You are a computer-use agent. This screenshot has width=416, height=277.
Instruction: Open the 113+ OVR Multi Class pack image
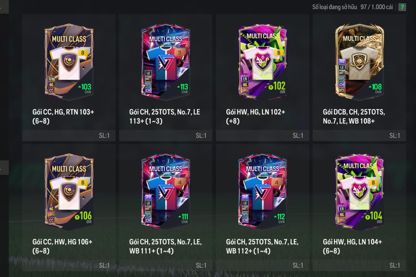[166, 62]
